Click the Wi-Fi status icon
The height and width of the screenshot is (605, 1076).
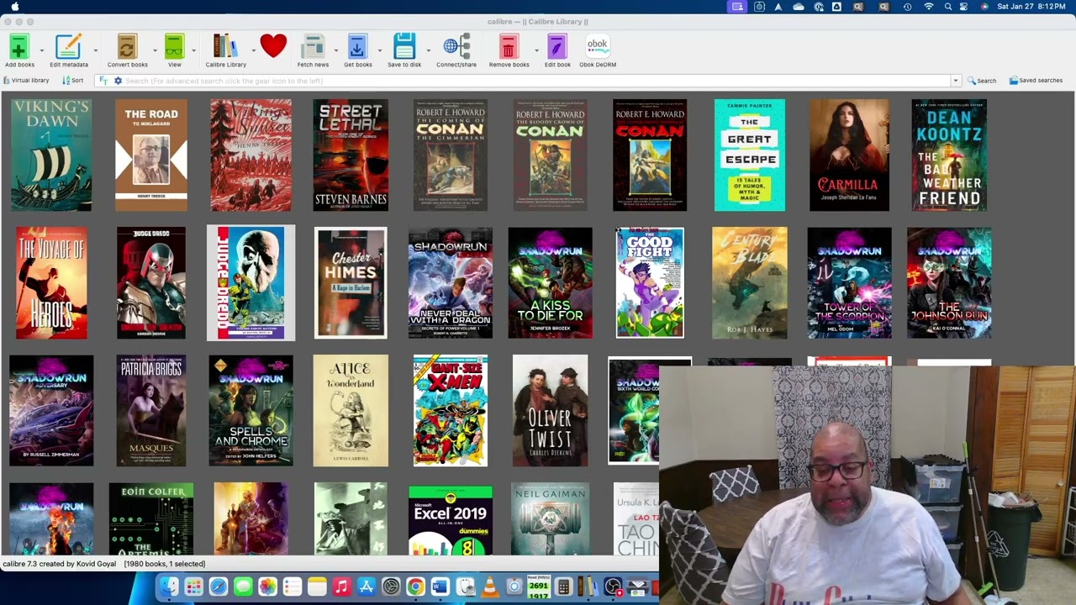(928, 7)
